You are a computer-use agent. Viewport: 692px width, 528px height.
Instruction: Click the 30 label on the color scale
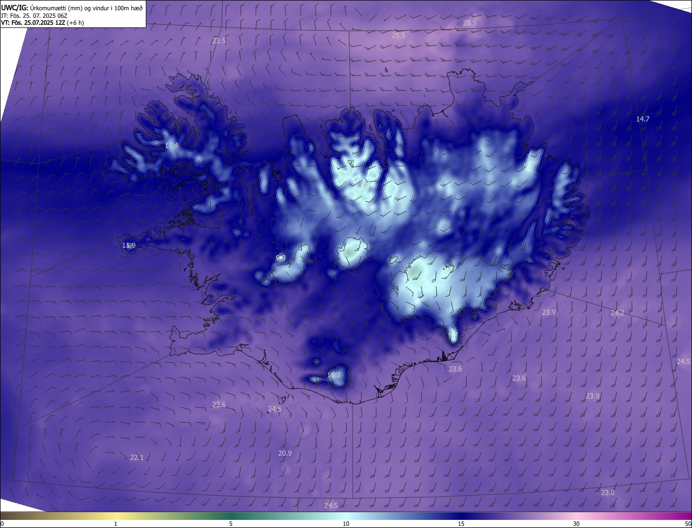[x=576, y=524]
